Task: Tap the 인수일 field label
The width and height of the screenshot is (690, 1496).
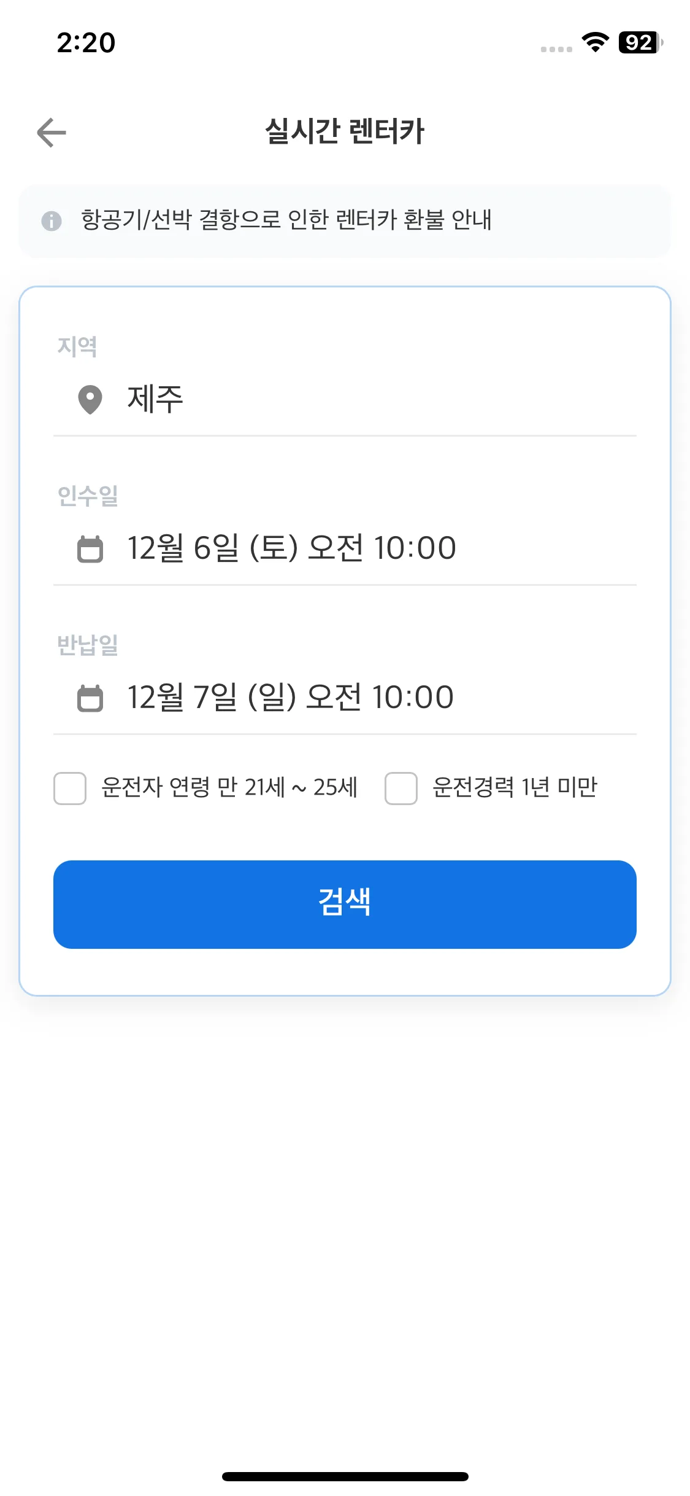Action: (x=88, y=496)
